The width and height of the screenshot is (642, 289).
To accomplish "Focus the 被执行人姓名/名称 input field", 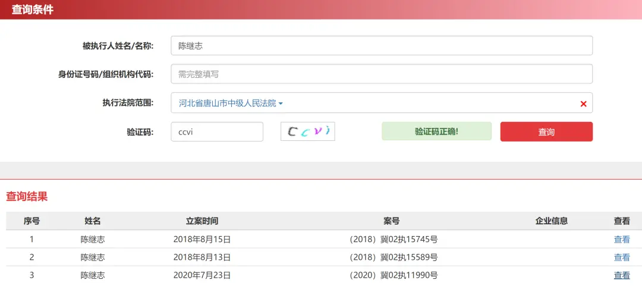I will coord(381,46).
